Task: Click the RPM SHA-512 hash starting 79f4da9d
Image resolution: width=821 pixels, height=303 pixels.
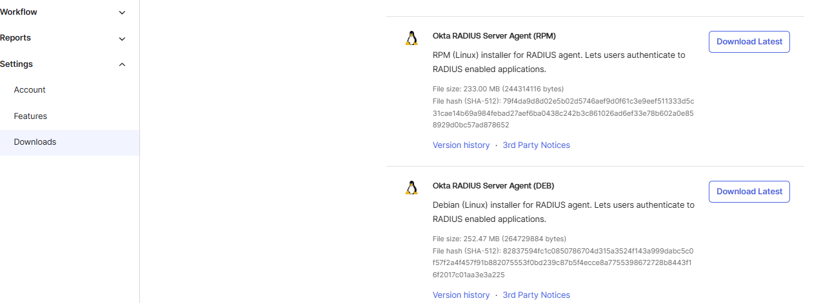Action: click(x=563, y=113)
